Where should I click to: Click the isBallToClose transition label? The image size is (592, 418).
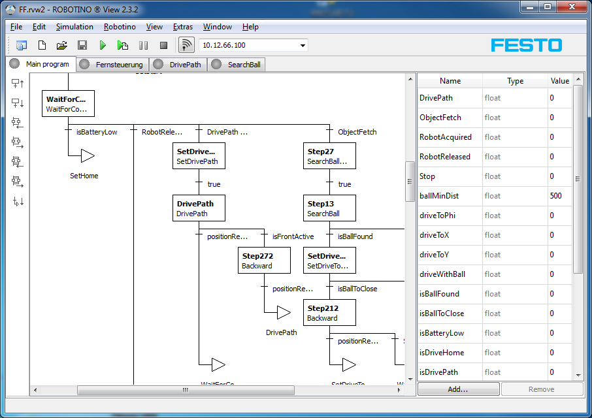[357, 289]
